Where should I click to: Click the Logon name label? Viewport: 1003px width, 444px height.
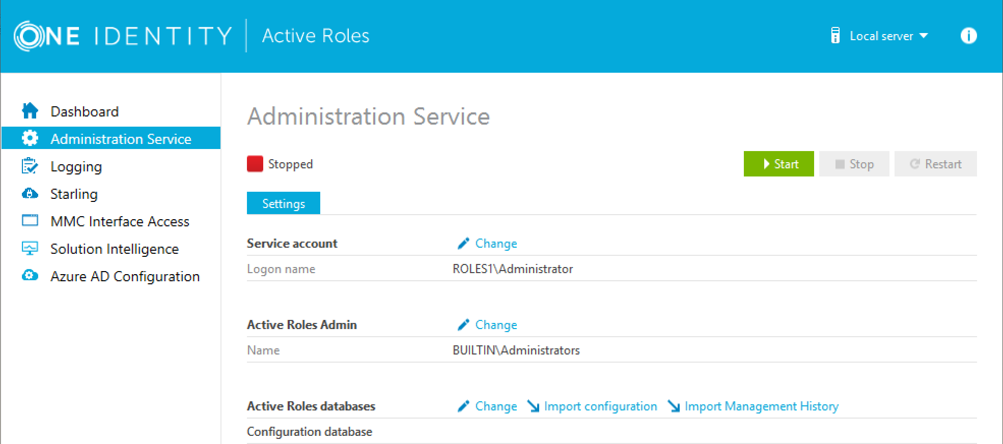(x=281, y=269)
